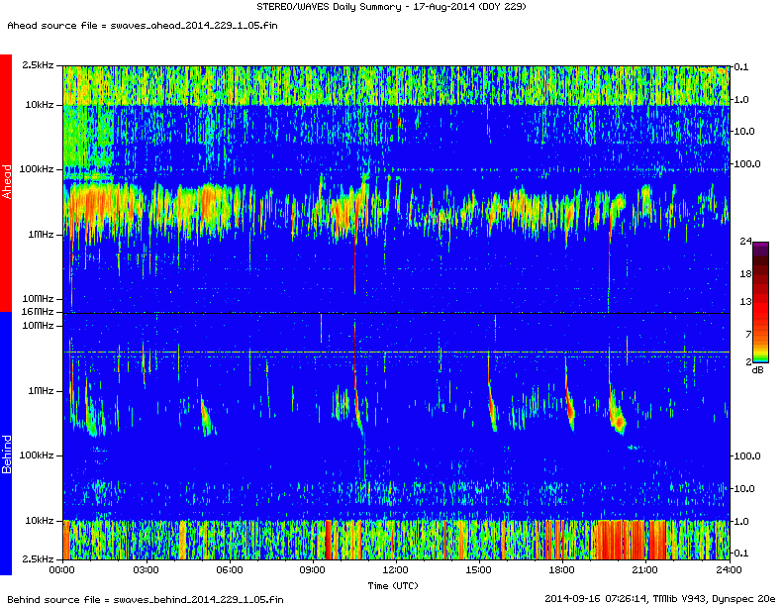Image resolution: width=784 pixels, height=606 pixels.
Task: Click the Ahead panel 10kHz axis label
Action: coord(40,105)
